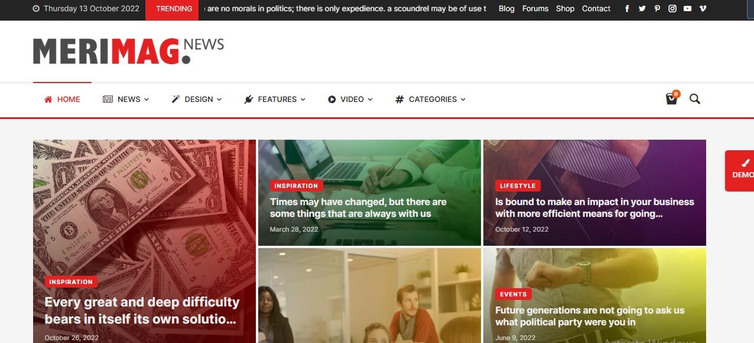
Task: Go to the Home menu item
Action: pyautogui.click(x=62, y=99)
